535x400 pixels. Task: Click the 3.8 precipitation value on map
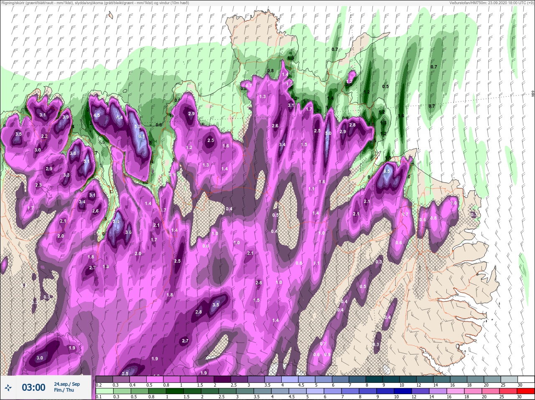(x=73, y=153)
